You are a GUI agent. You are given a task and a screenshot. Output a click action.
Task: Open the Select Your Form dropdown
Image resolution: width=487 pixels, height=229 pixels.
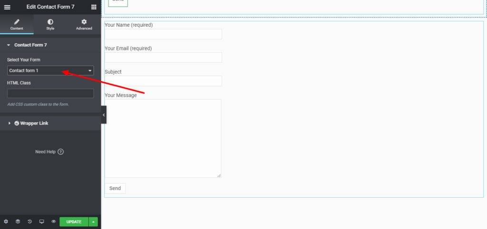coord(50,71)
